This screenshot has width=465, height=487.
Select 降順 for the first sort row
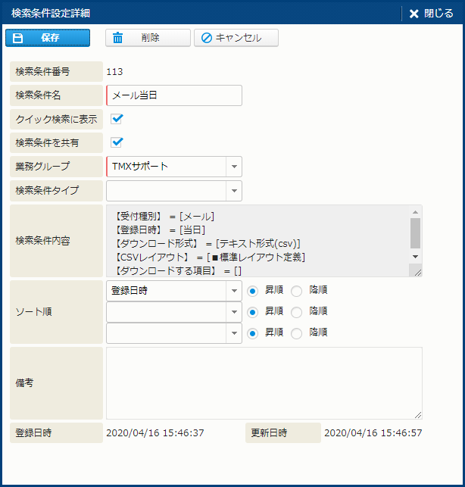pyautogui.click(x=297, y=291)
